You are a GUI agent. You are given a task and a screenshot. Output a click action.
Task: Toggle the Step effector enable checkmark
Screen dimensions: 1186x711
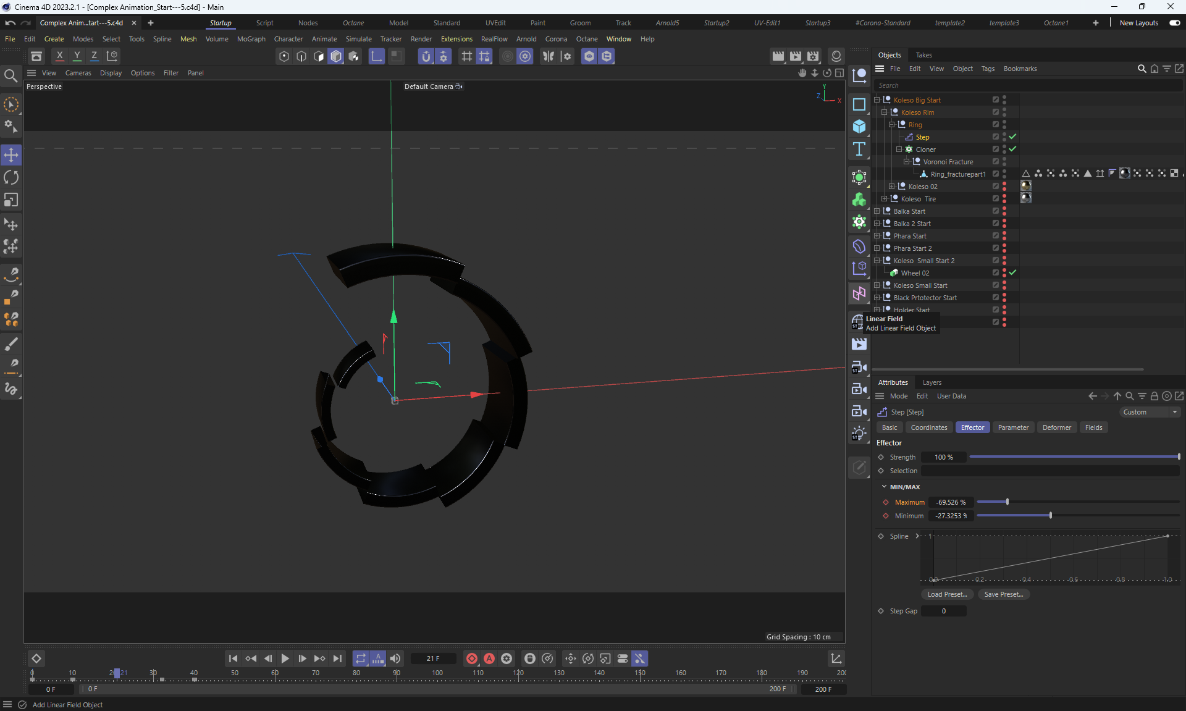click(1013, 137)
